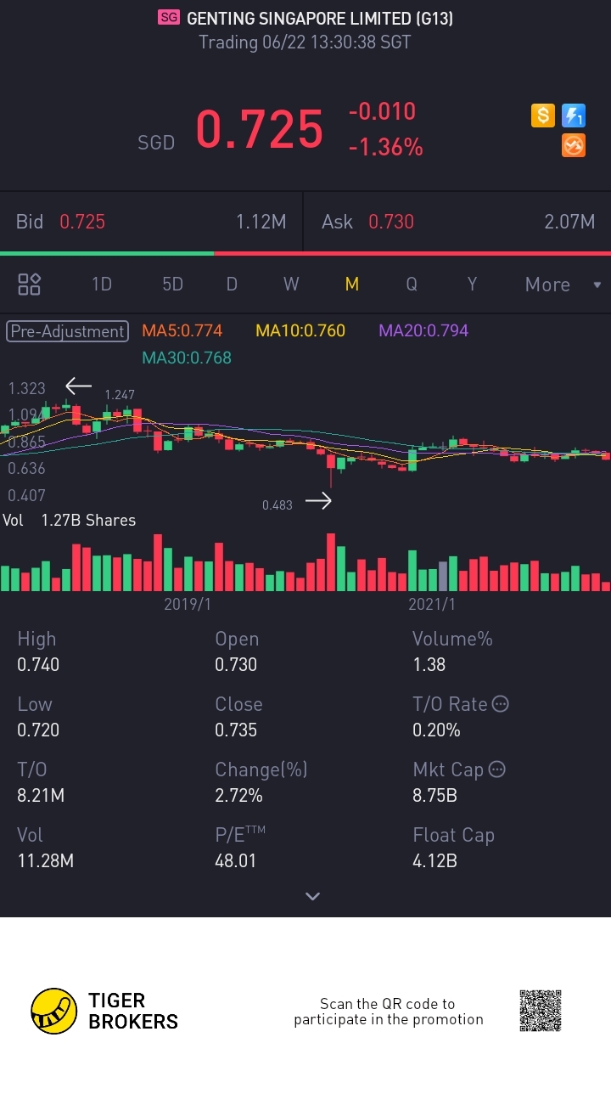The height and width of the screenshot is (1105, 611).
Task: Tap the bid-ask ratio bar
Action: [305, 253]
